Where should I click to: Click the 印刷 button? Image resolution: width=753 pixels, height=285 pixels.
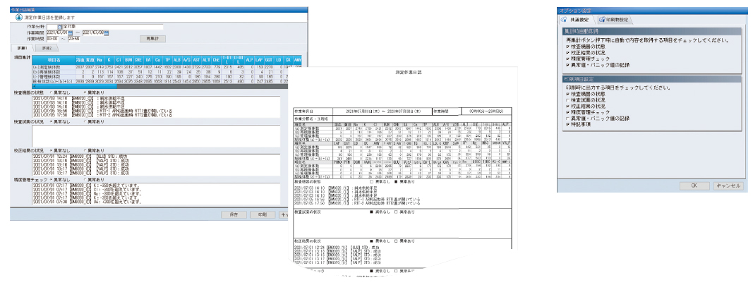pyautogui.click(x=263, y=214)
